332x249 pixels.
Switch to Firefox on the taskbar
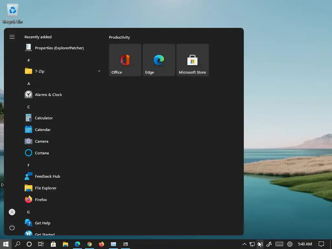[x=101, y=244]
